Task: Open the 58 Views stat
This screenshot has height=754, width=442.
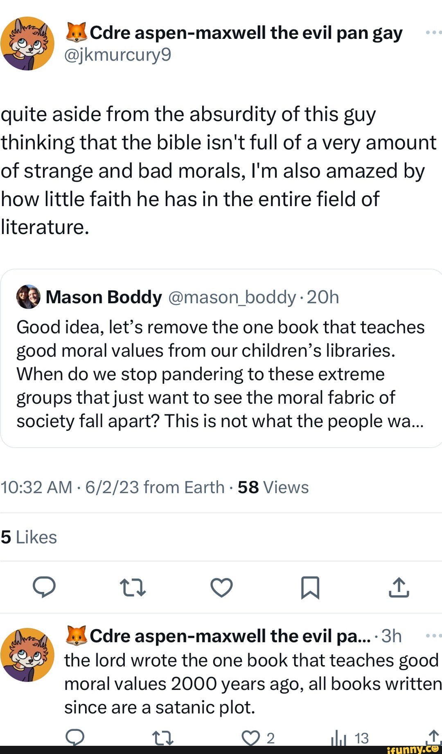Action: click(x=273, y=487)
